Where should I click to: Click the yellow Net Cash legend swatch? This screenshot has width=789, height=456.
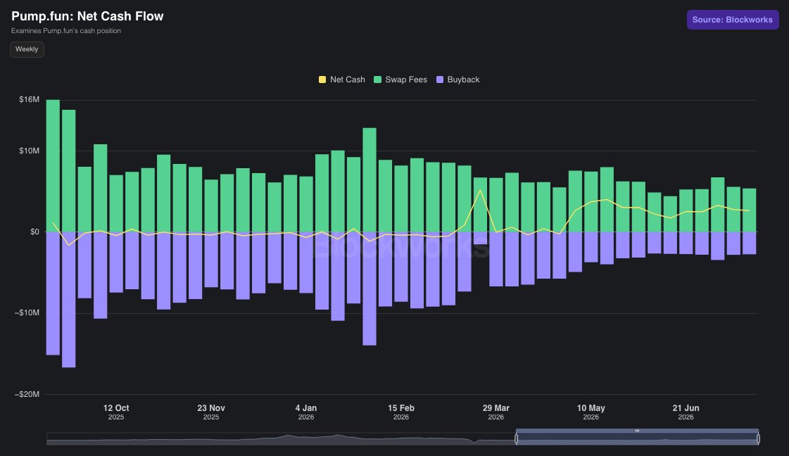[322, 80]
